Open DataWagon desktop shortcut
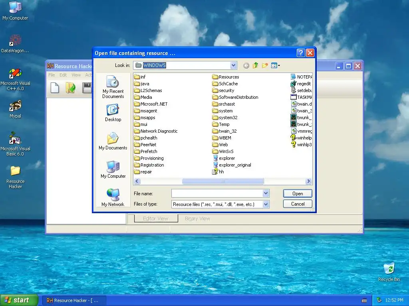The width and height of the screenshot is (409, 306). point(15,44)
